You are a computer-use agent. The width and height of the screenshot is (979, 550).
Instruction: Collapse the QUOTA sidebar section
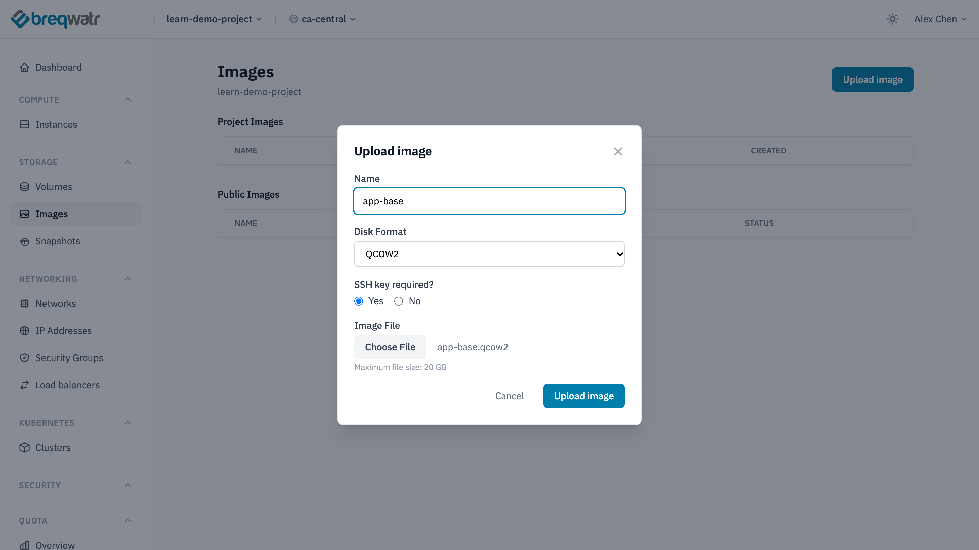(128, 521)
